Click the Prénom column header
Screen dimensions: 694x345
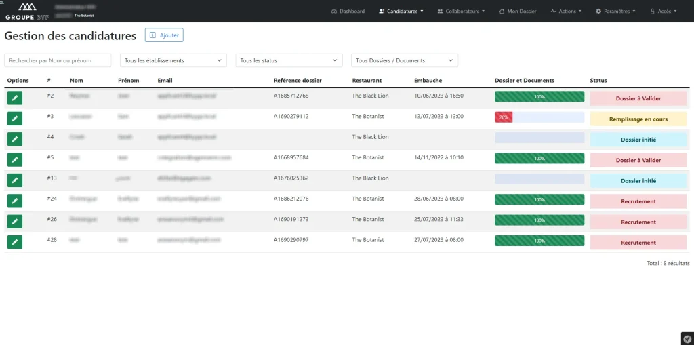click(x=128, y=81)
